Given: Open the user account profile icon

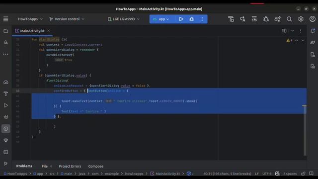Looking at the screenshot, I should (x=313, y=19).
